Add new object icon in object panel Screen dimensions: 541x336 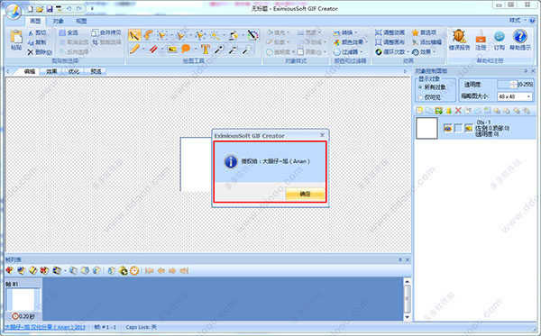[419, 110]
